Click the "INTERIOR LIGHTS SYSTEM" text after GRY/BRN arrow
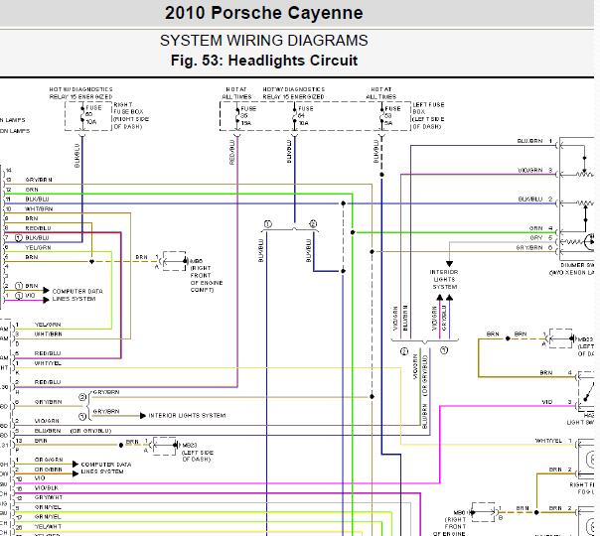This screenshot has height=536, width=600. [x=187, y=416]
